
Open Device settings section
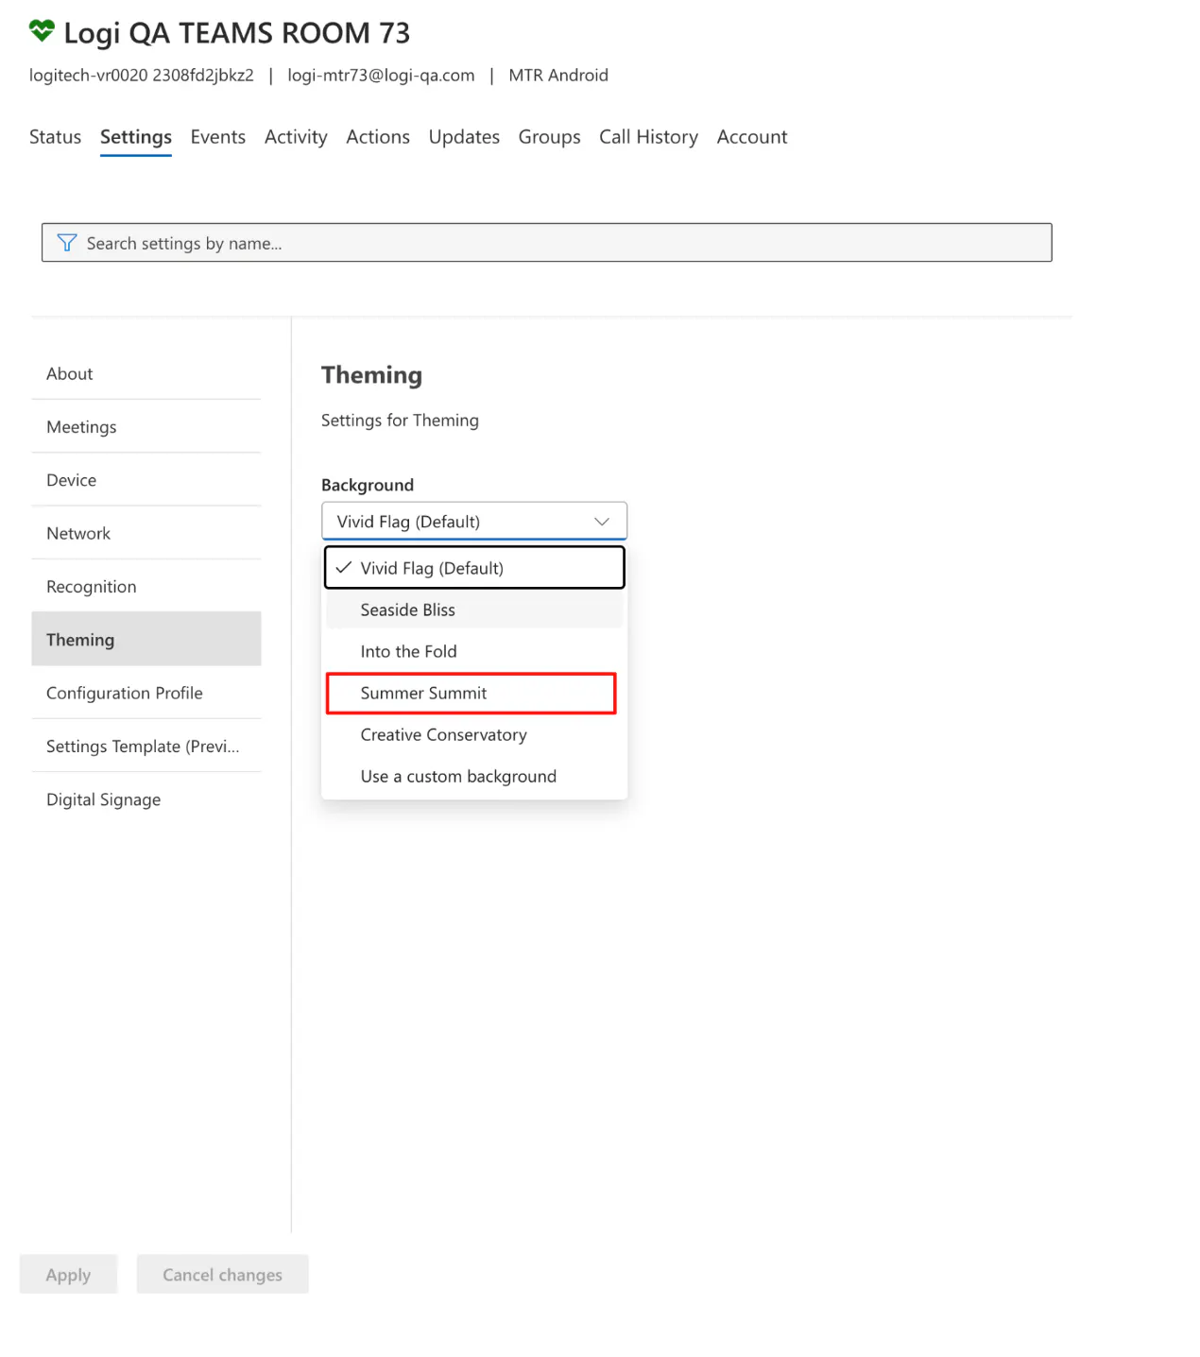pyautogui.click(x=146, y=480)
